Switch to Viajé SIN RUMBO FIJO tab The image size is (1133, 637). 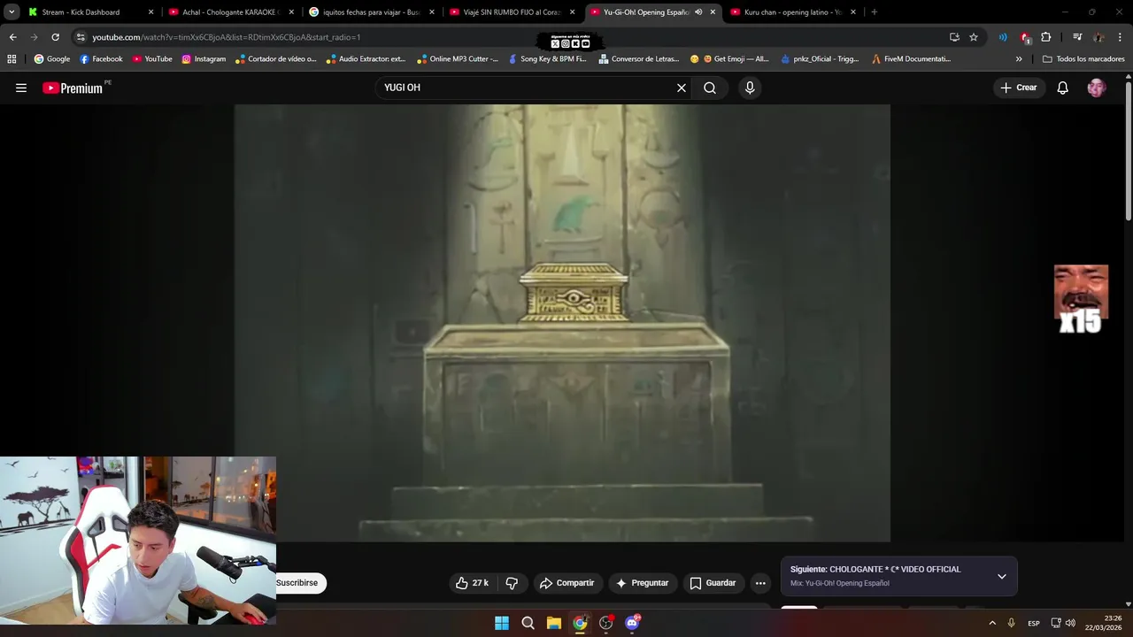(512, 12)
